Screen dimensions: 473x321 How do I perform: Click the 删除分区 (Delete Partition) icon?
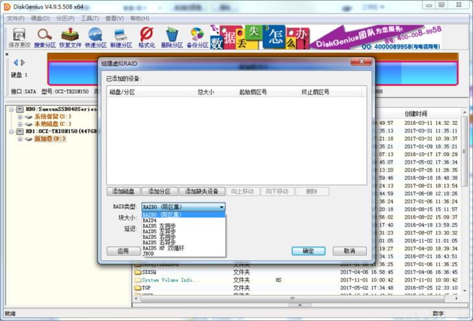[172, 38]
